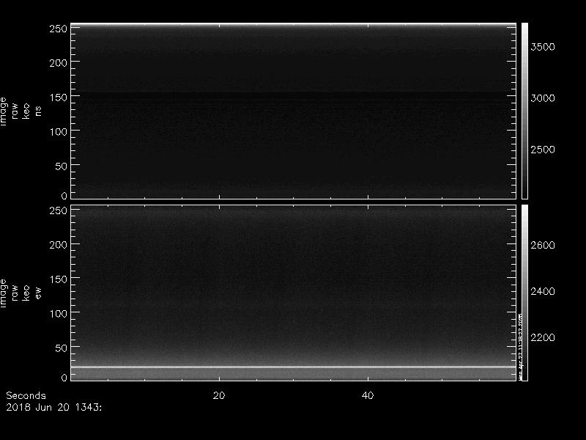The width and height of the screenshot is (586, 440).
Task: Click the 250 tick label on ew keogram
Action: (59, 210)
